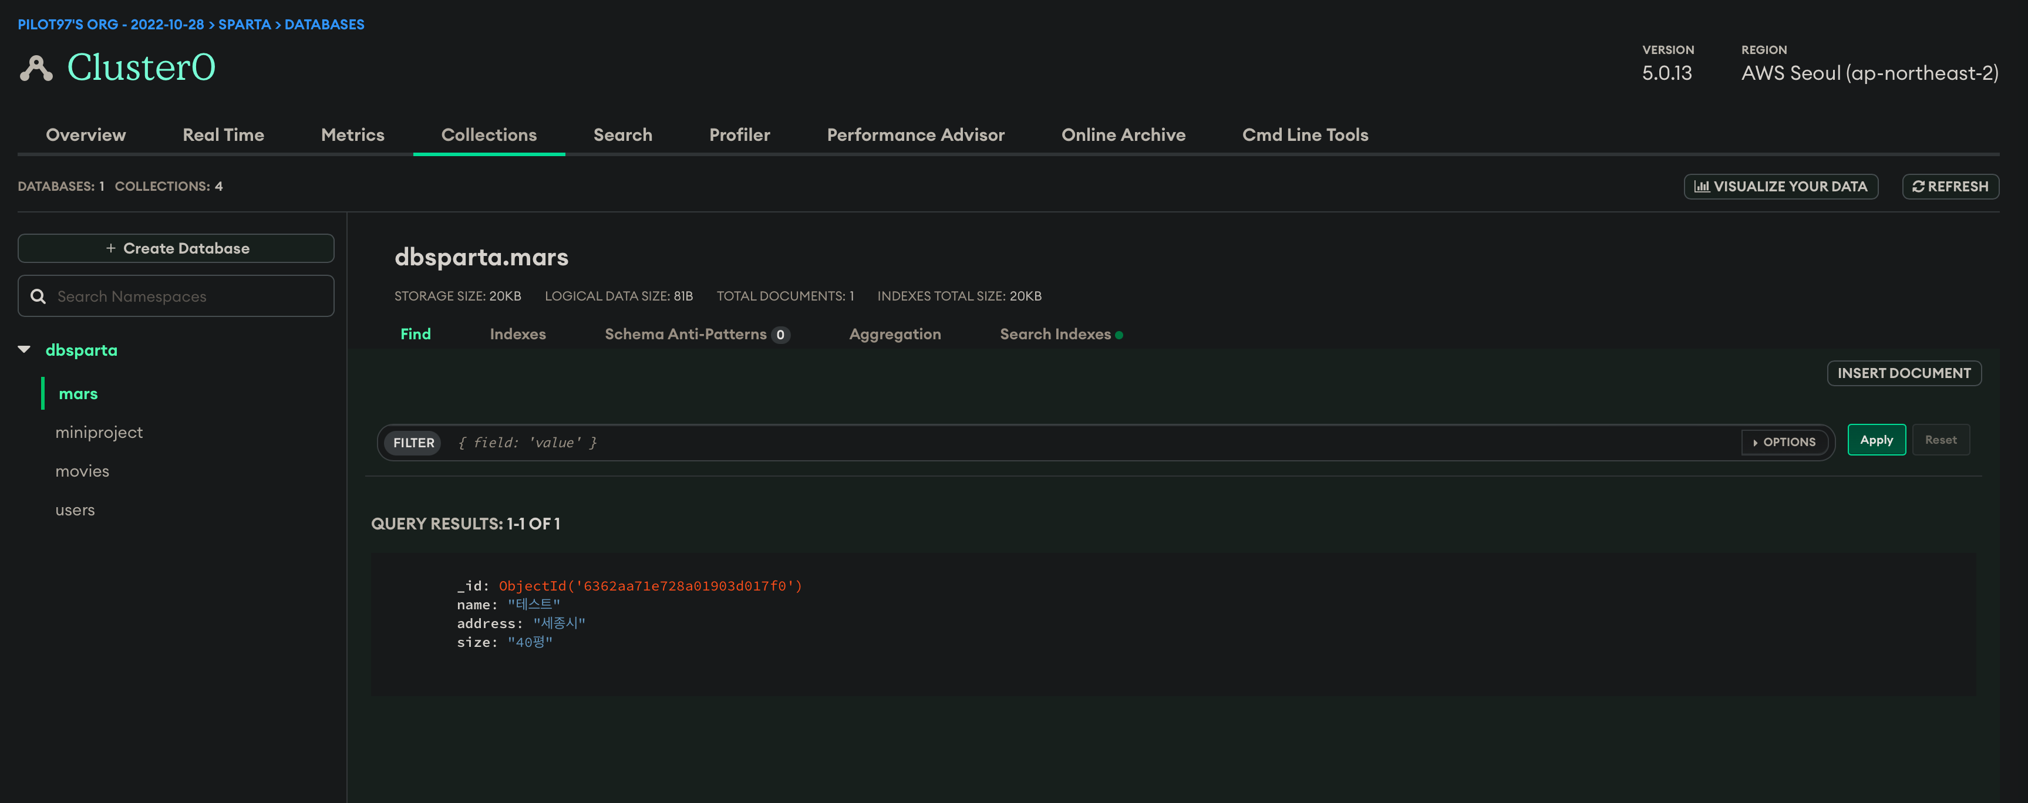
Task: Click the Refresh button
Action: pyautogui.click(x=1951, y=187)
